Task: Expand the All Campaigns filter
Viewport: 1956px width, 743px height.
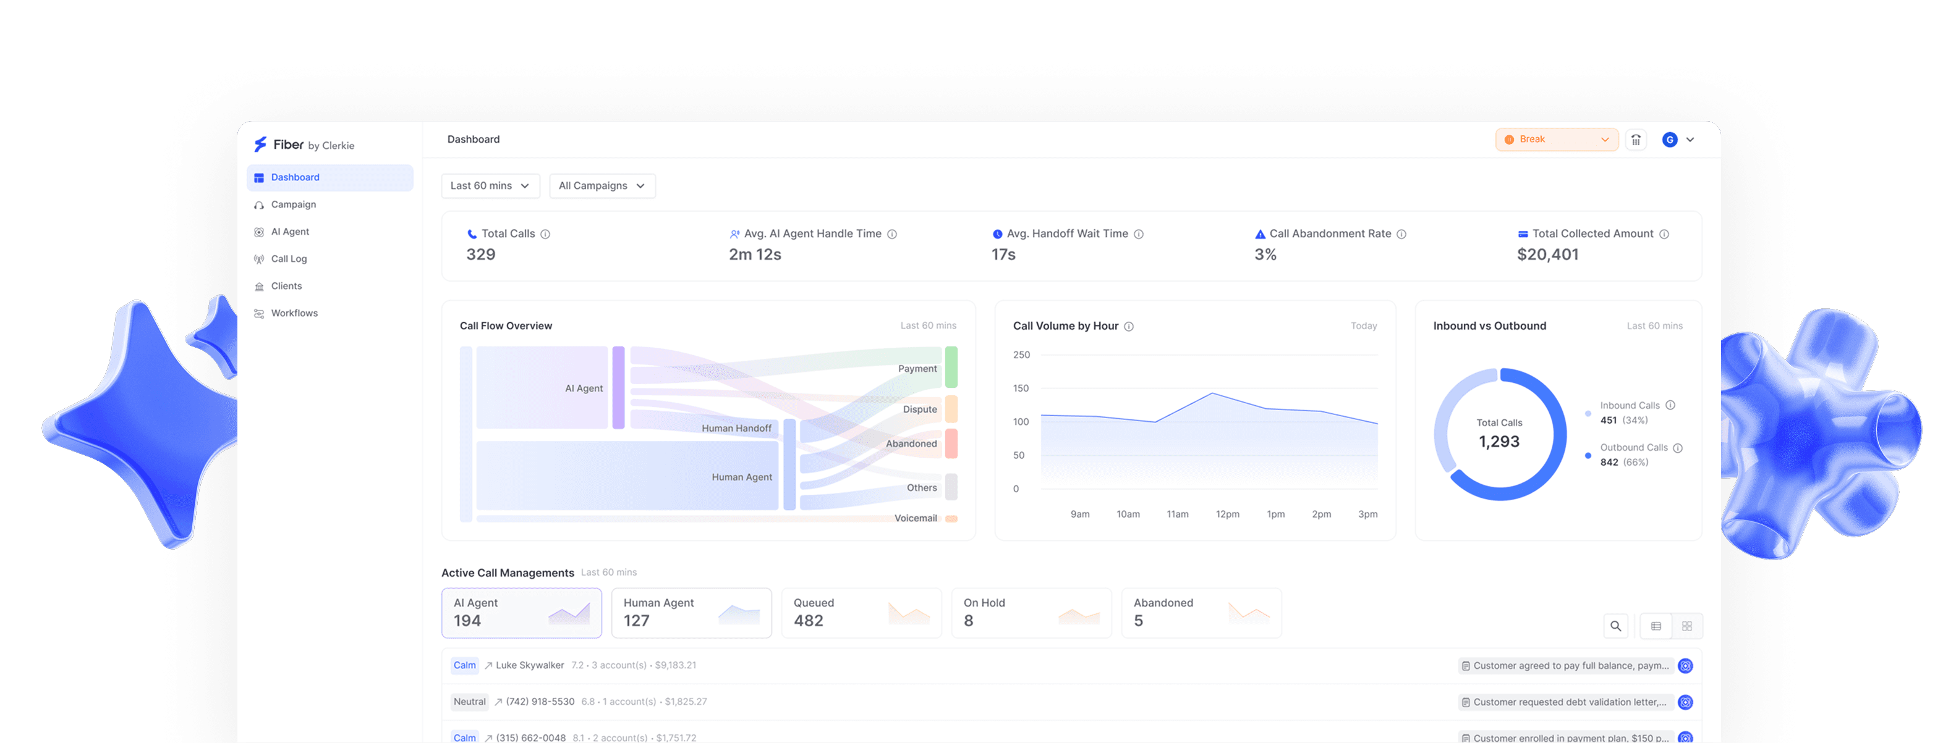Action: click(602, 186)
